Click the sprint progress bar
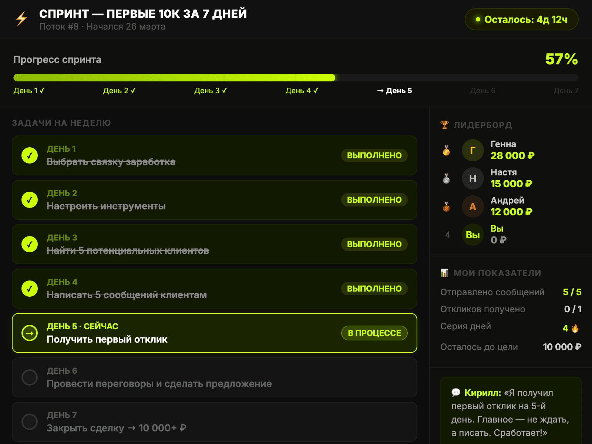Viewport: 592px width, 444px height. click(296, 78)
